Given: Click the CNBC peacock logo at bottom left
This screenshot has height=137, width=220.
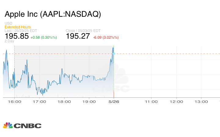Looking at the screenshot, I should (x=22, y=125).
